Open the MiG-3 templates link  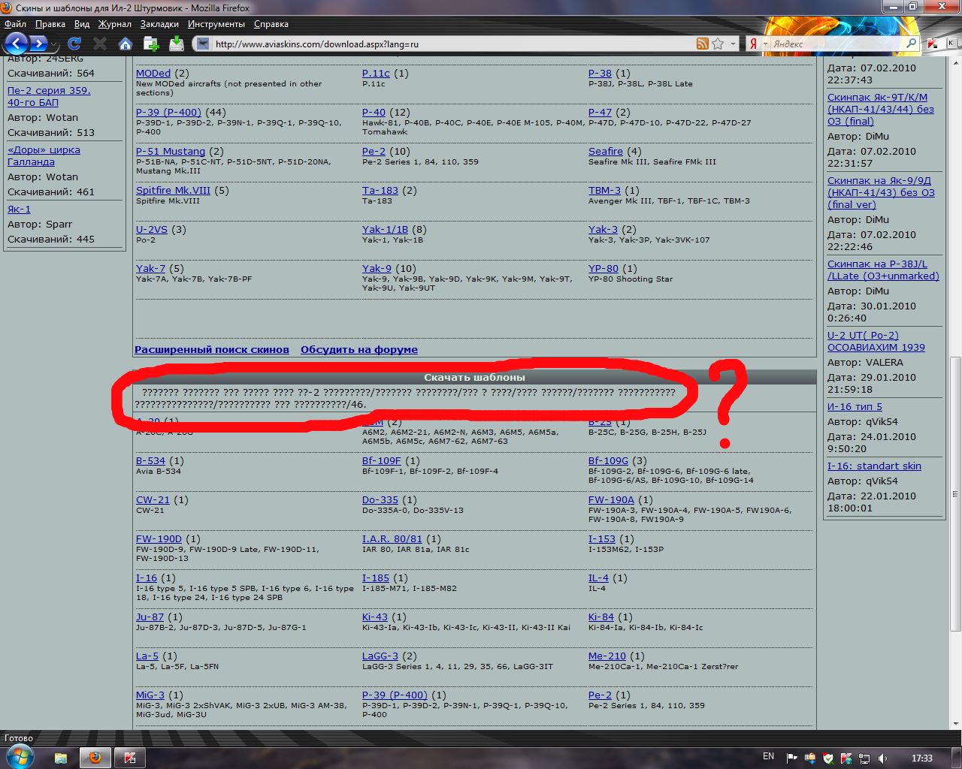click(150, 695)
